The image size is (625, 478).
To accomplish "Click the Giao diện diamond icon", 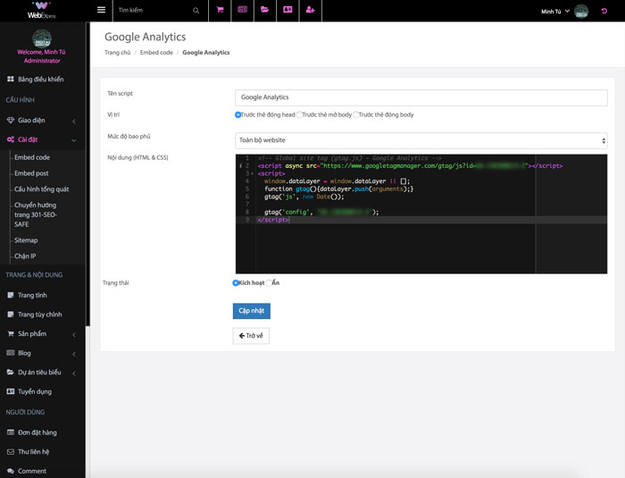I will (11, 120).
